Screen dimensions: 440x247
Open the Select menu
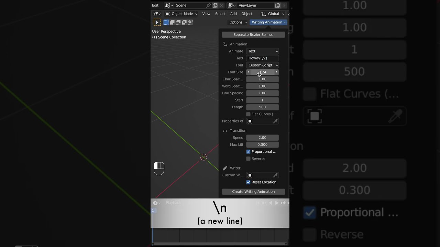click(x=220, y=14)
